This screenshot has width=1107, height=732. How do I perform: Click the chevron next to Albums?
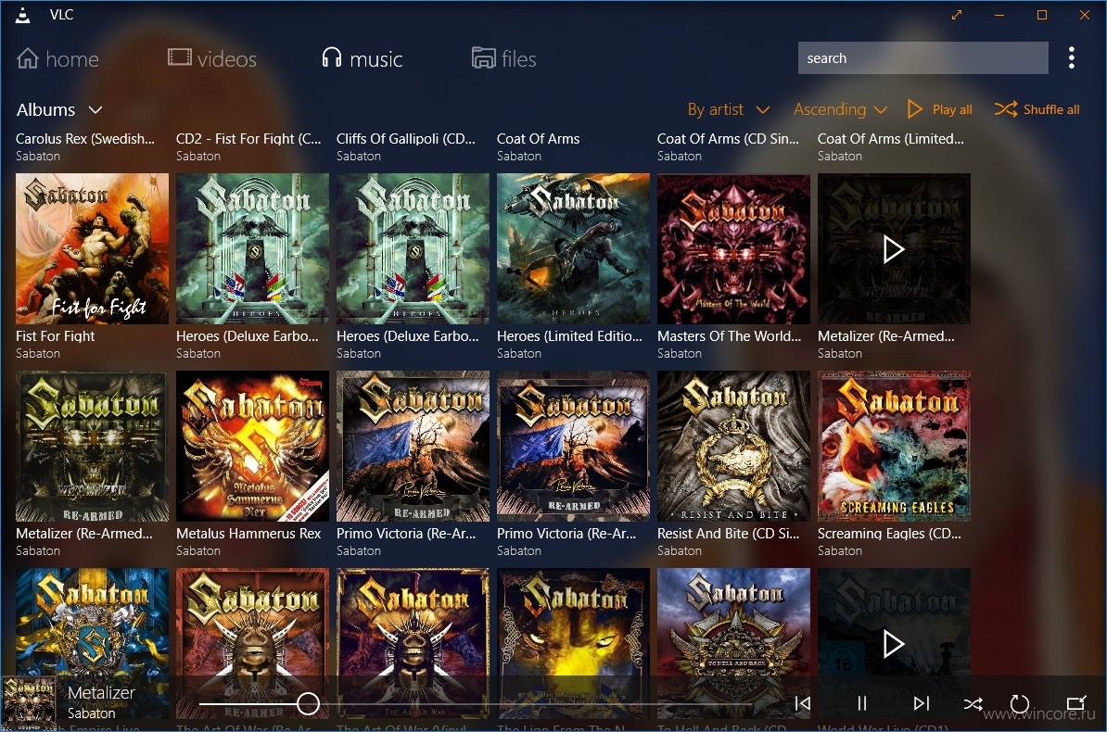click(x=95, y=110)
